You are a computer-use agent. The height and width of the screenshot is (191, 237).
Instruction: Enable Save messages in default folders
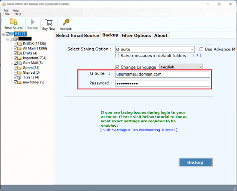point(117,56)
